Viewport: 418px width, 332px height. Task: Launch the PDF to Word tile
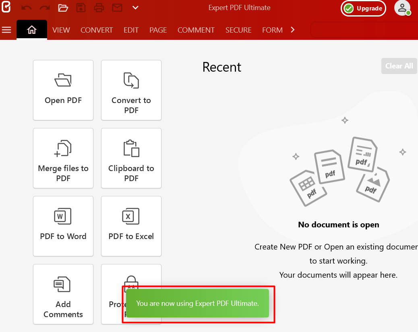(x=63, y=226)
